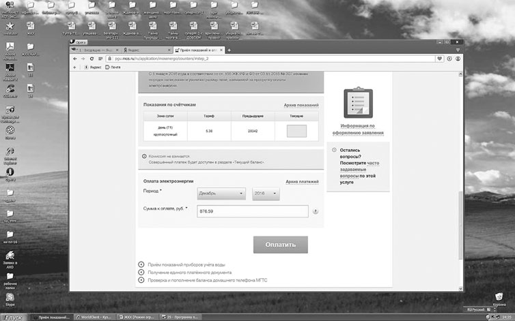Click the scrollbar down arrow
Image resolution: width=515 pixels, height=321 pixels.
point(460,288)
